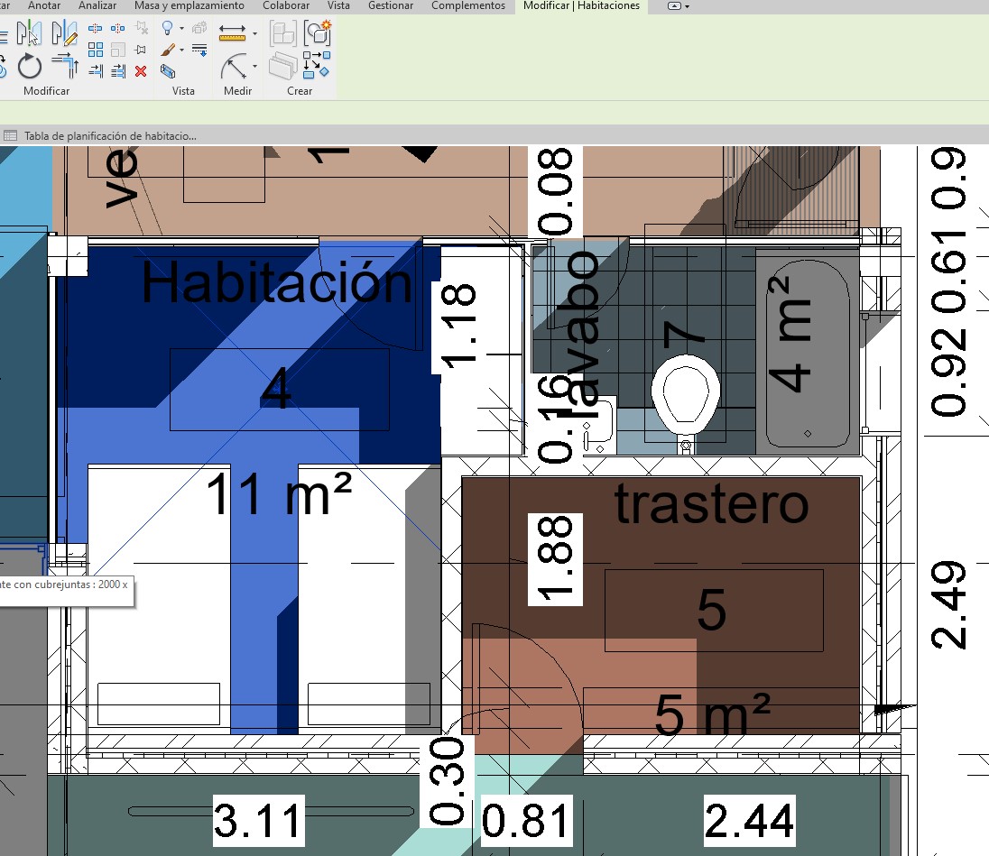Expand the Measure ruler dropdown
The width and height of the screenshot is (989, 856).
tap(254, 34)
